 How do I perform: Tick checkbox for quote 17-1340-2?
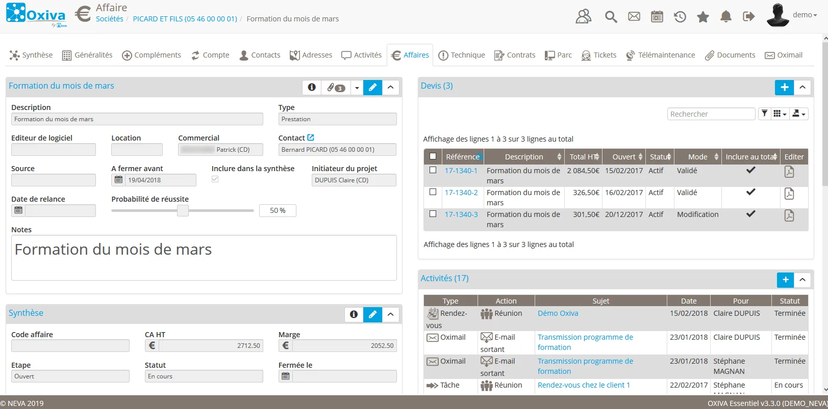pos(433,192)
